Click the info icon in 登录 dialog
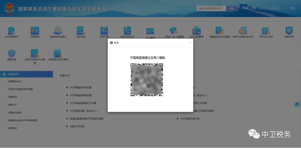The width and height of the screenshot is (301, 148). point(111,43)
